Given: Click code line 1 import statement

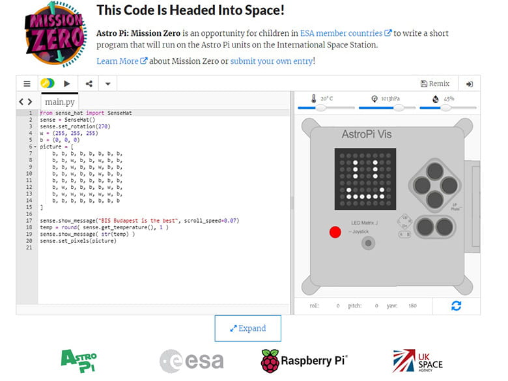Looking at the screenshot, I should pyautogui.click(x=86, y=113).
